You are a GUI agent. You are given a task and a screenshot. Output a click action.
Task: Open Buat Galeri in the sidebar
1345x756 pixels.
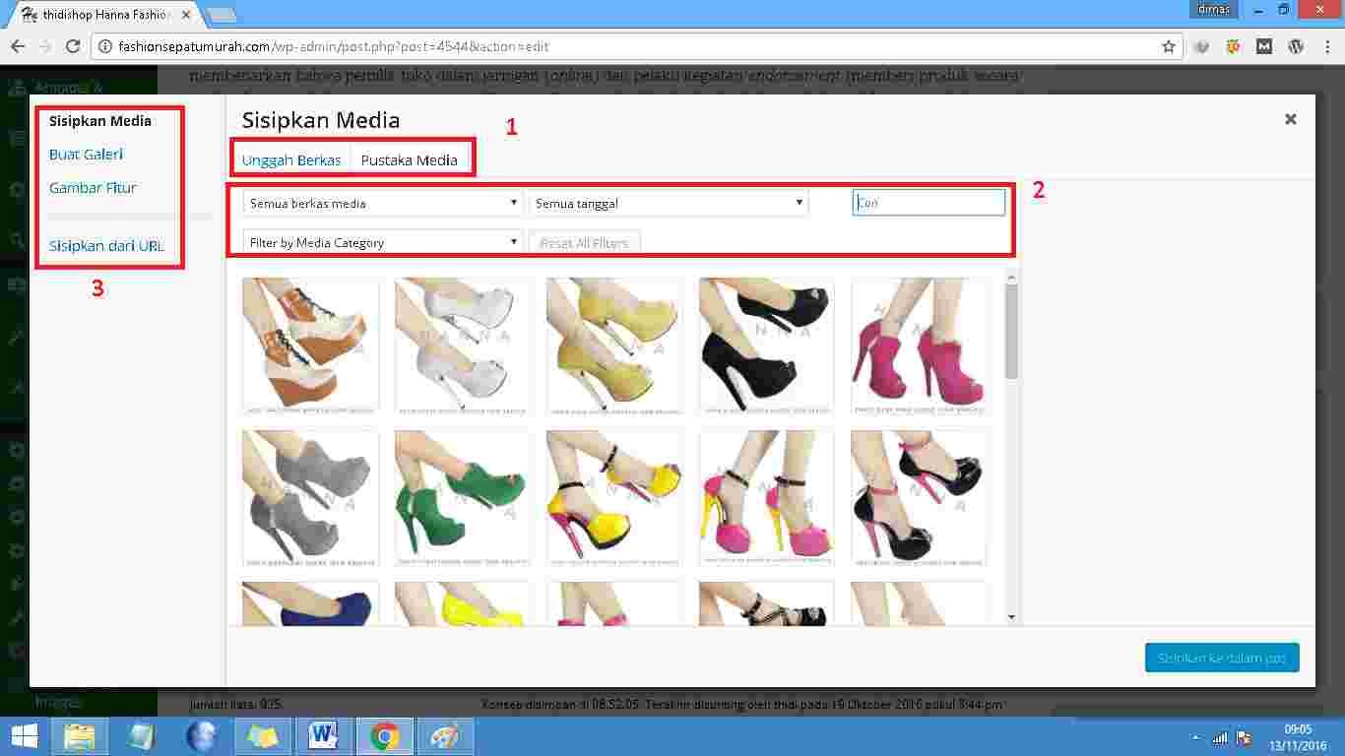(x=86, y=155)
